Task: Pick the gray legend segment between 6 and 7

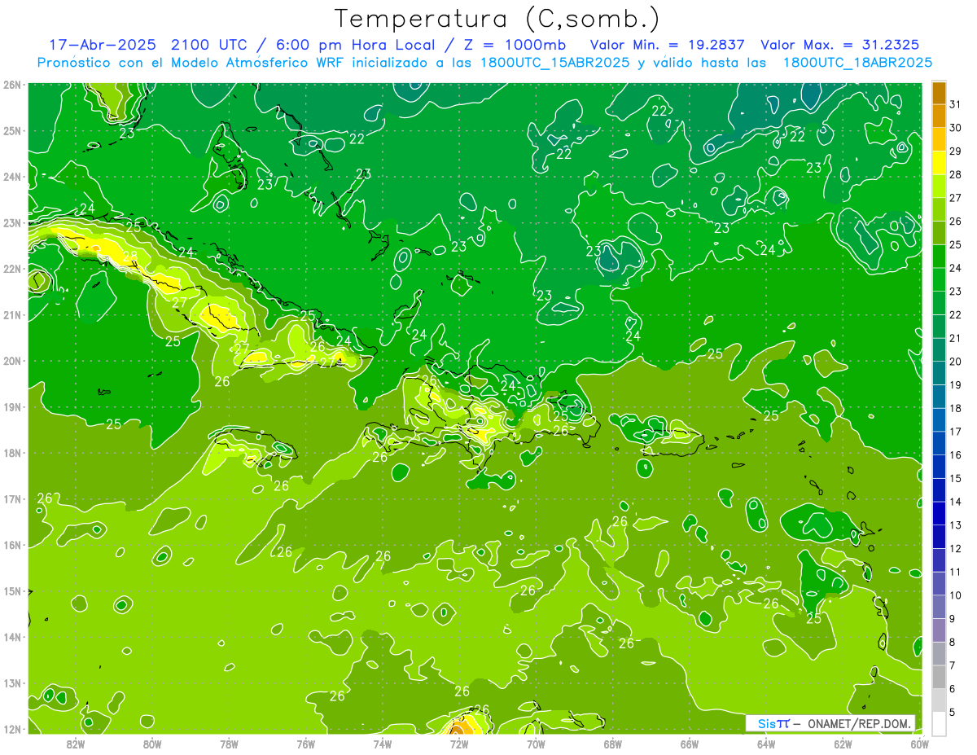Action: point(939,677)
